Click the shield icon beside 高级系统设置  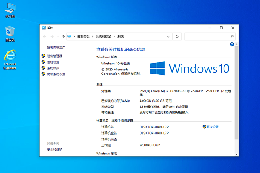43,74
